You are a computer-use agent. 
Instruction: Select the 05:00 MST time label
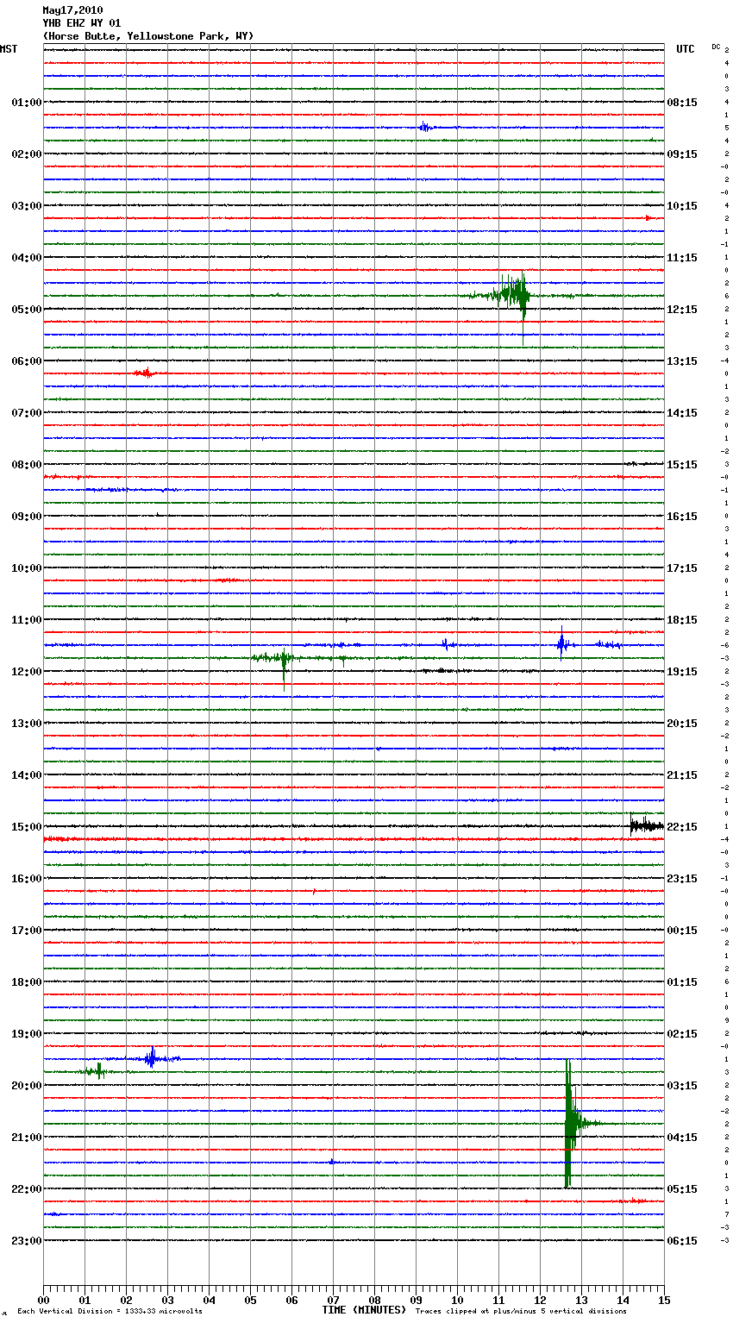tap(27, 309)
